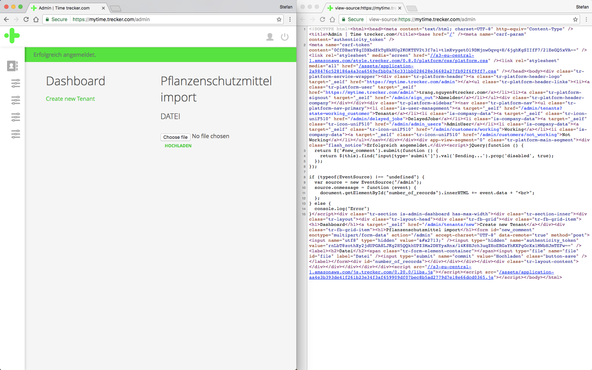The height and width of the screenshot is (370, 592).
Task: Reload the Admin page
Action: pyautogui.click(x=26, y=19)
